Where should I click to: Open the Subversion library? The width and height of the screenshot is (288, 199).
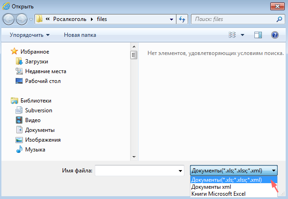(x=38, y=110)
